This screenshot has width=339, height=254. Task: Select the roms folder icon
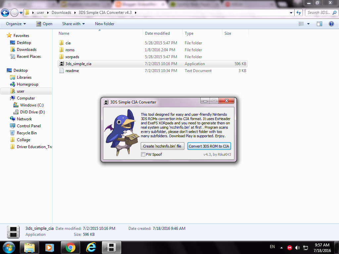click(x=61, y=50)
